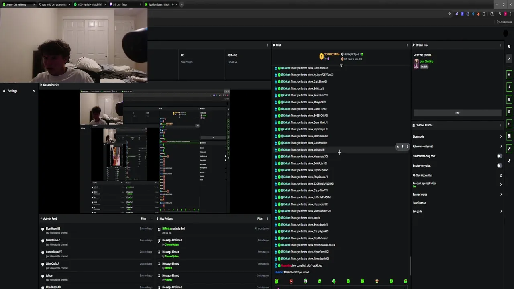514x289 pixels.
Task: Click the pencil edit icon in right sidebar
Action: pos(509,59)
